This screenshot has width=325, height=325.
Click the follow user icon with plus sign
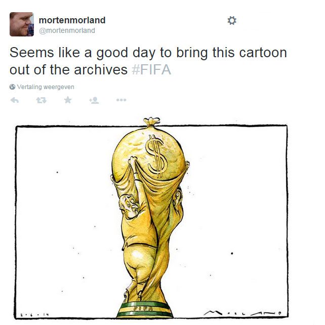click(94, 100)
